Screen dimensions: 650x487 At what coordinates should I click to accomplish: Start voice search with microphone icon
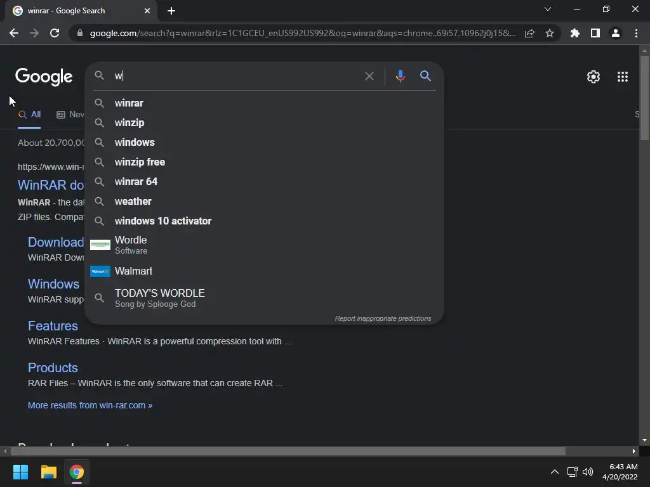pos(400,76)
